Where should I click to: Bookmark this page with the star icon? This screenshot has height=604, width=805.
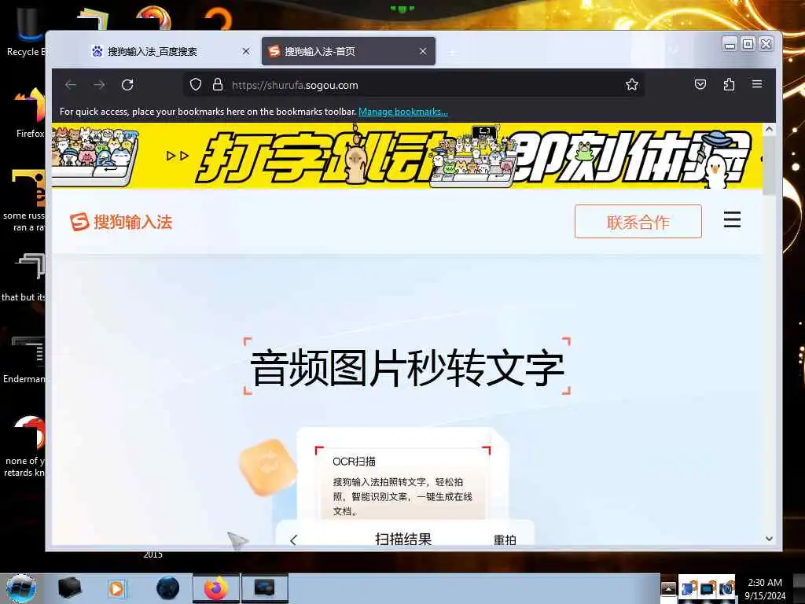click(632, 85)
